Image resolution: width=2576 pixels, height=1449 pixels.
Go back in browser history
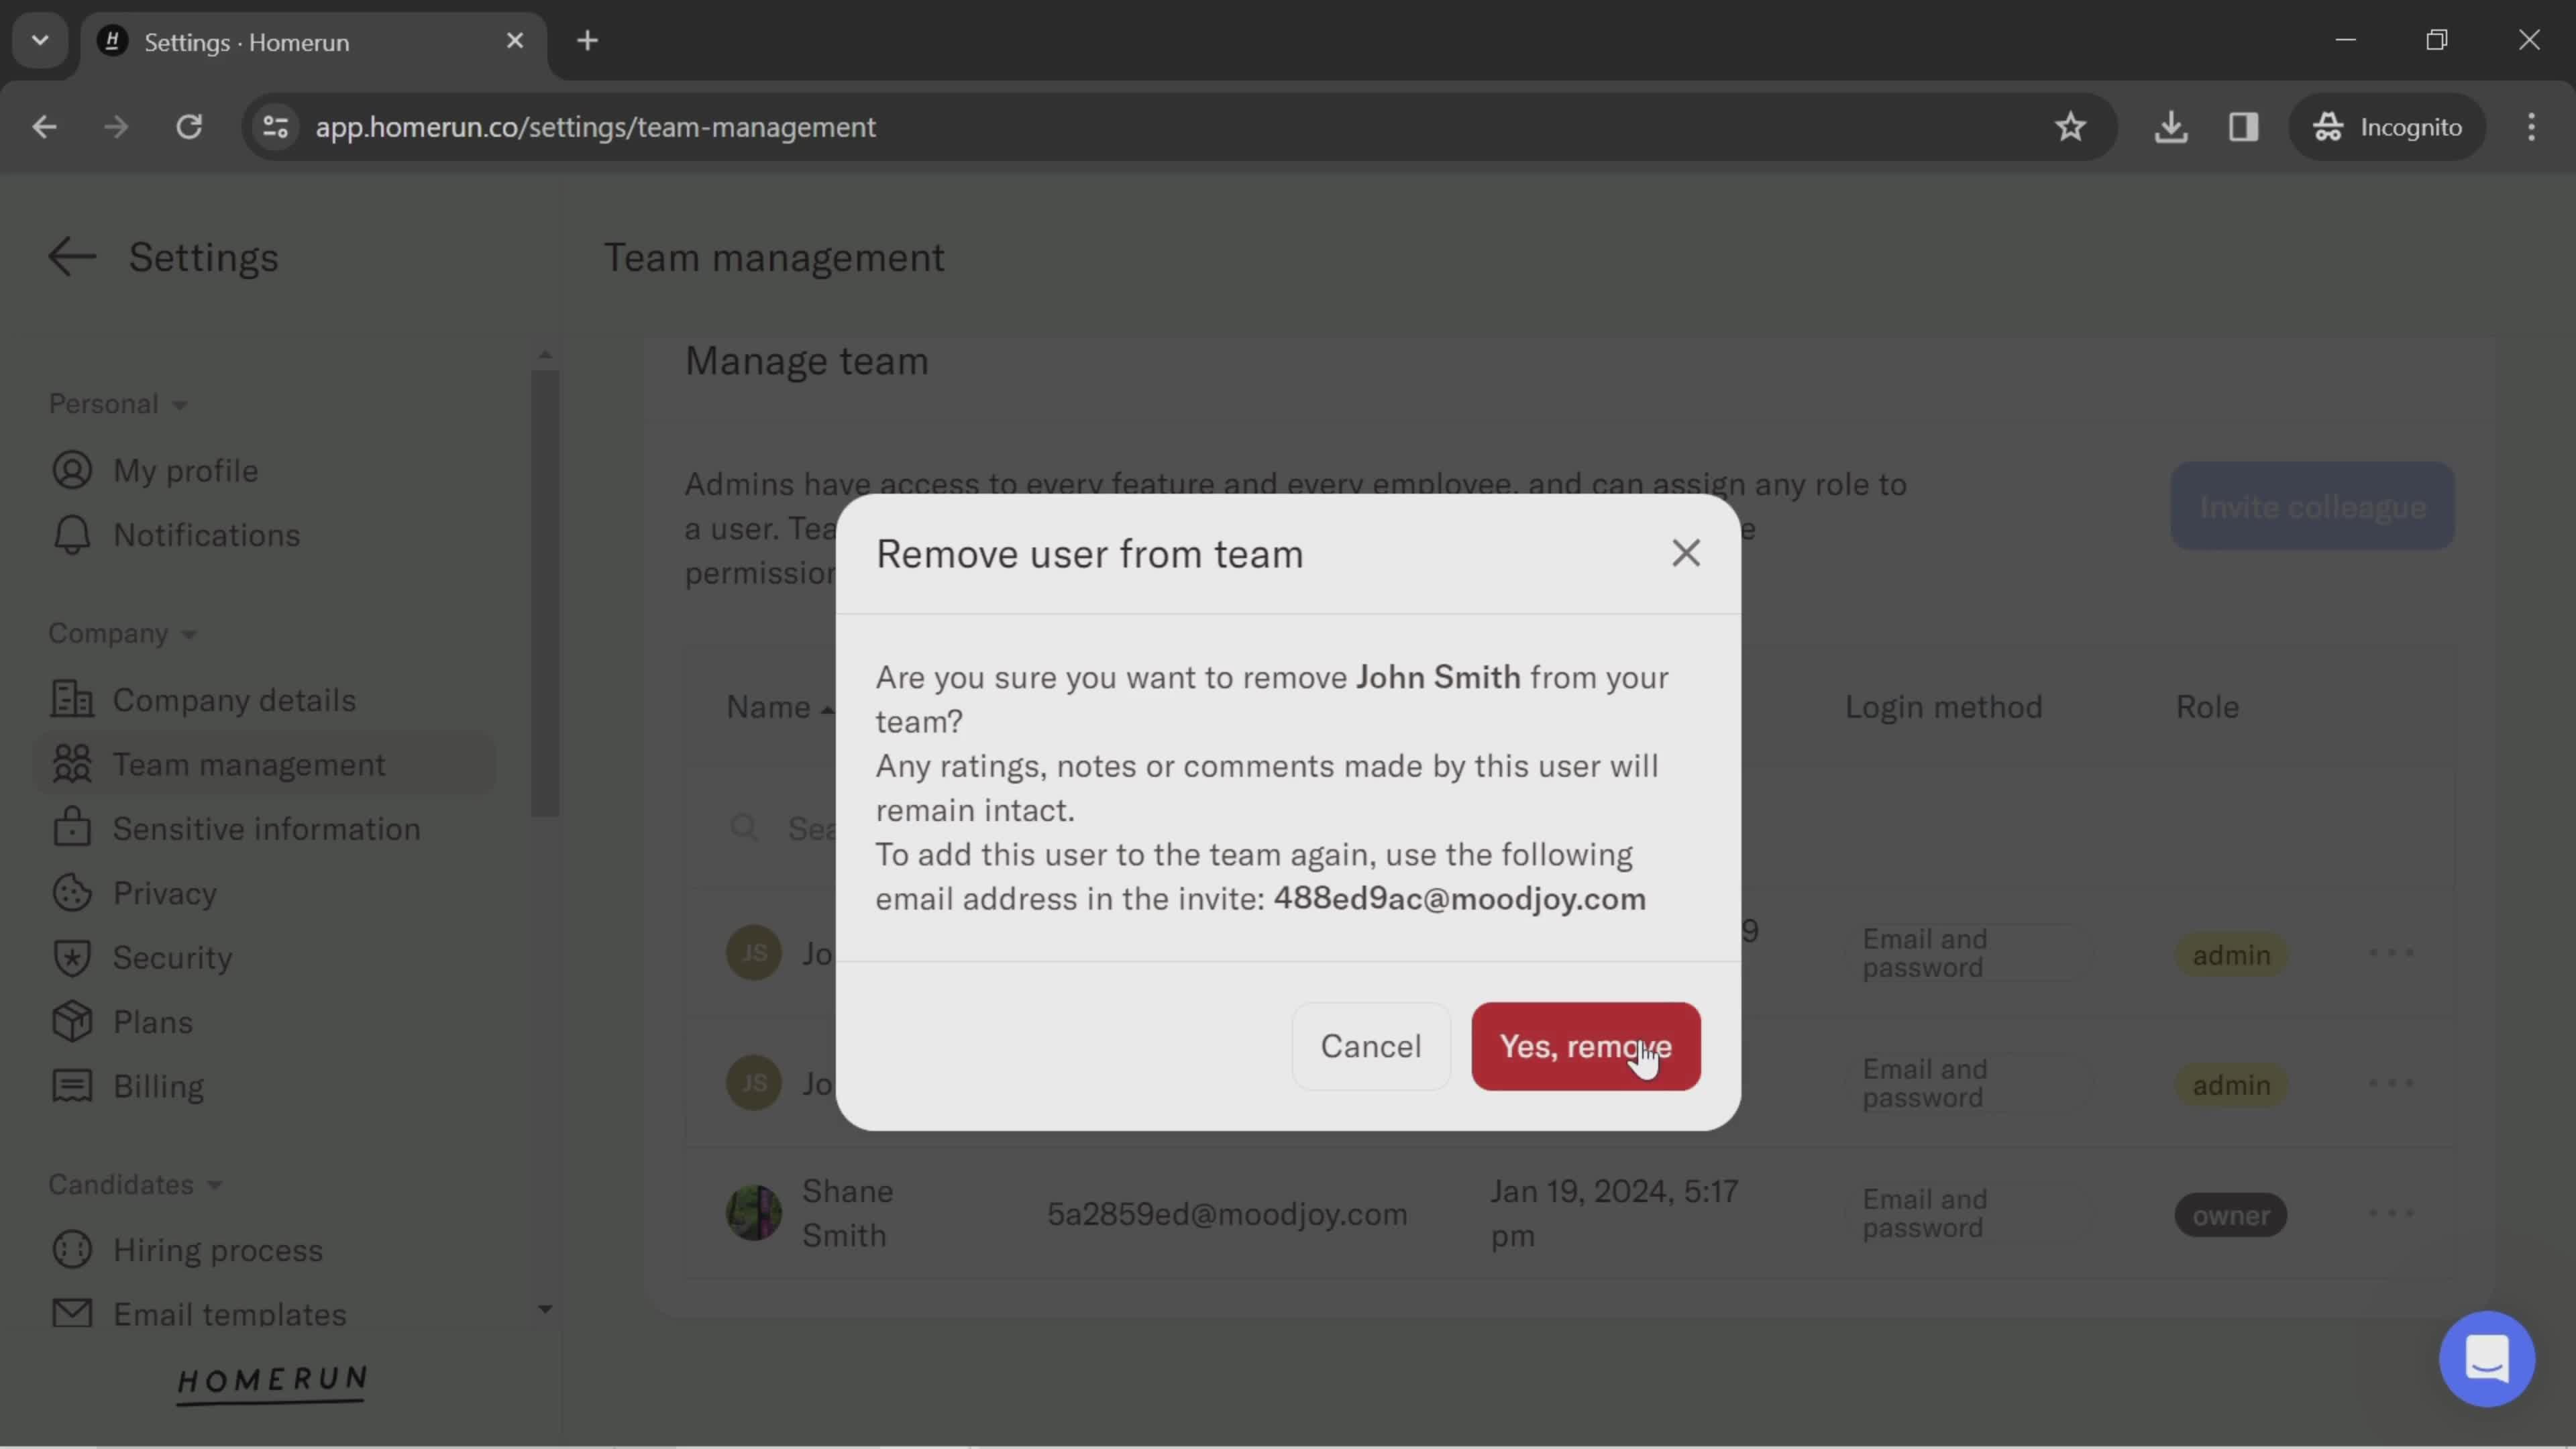coord(44,127)
